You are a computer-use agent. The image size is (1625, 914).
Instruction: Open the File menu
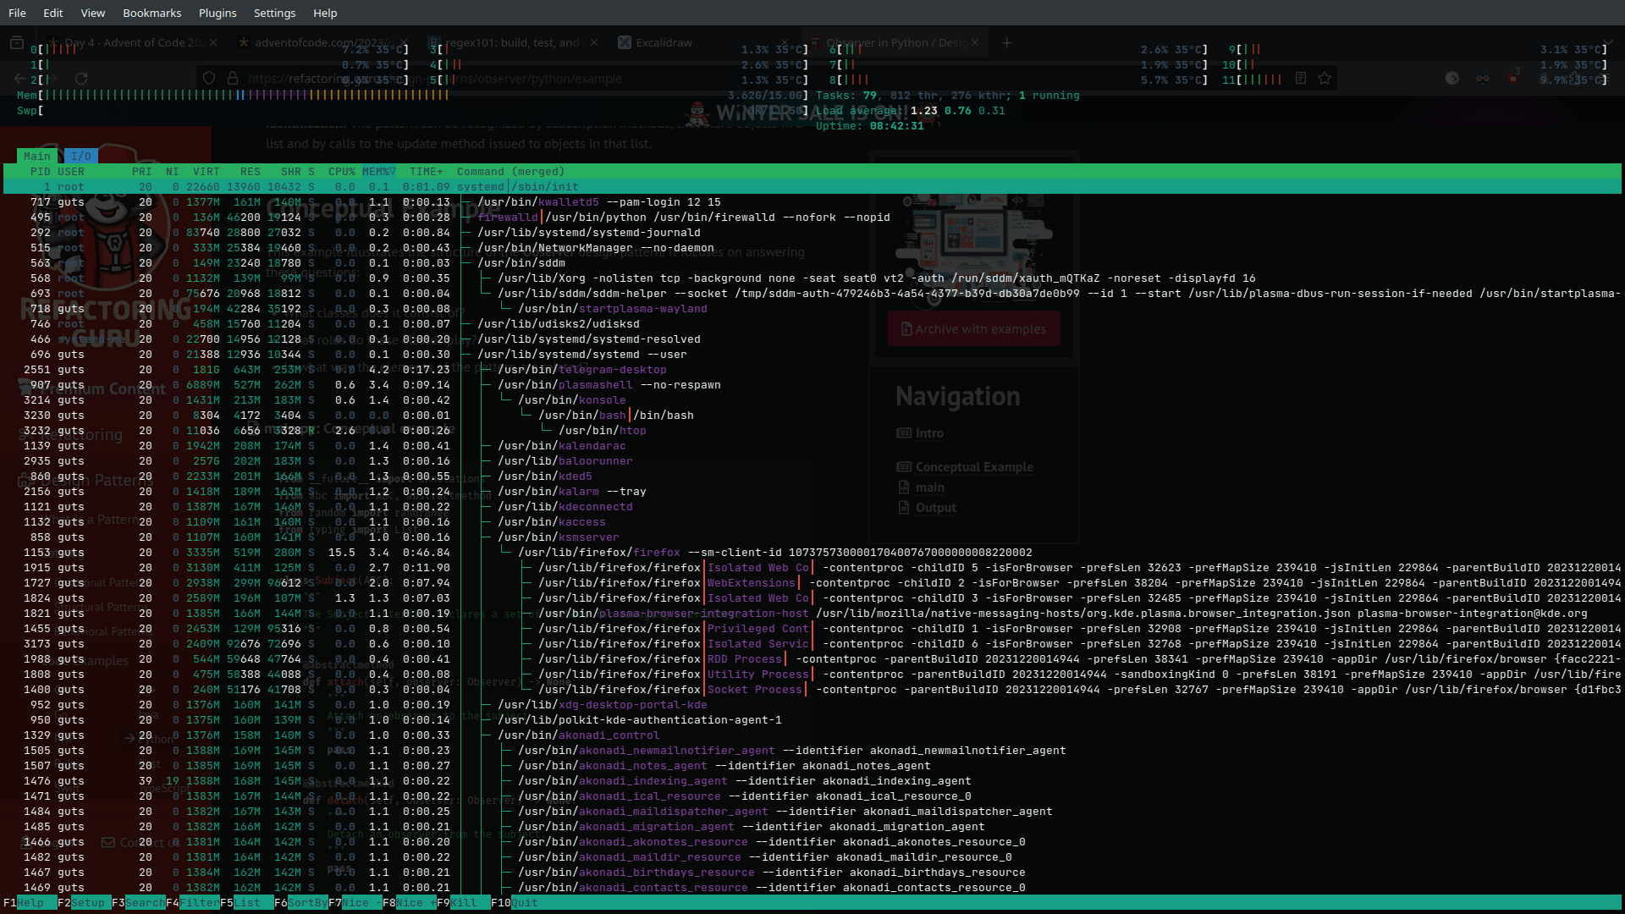[17, 13]
